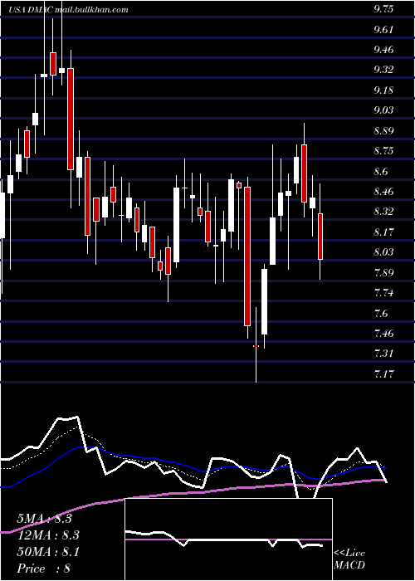The image size is (415, 581).
Task: Select the 8.75 price axis label
Action: [383, 151]
